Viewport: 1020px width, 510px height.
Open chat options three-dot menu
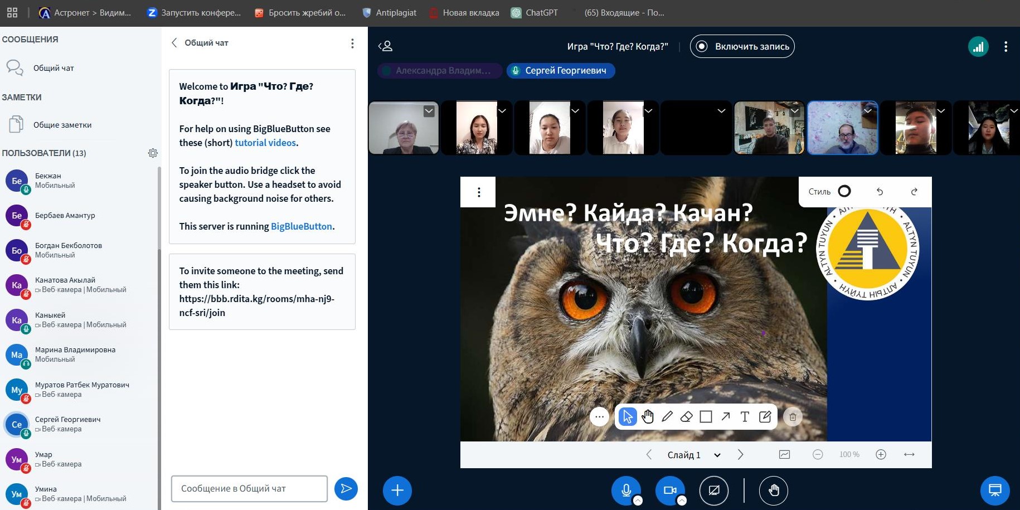[x=352, y=43]
